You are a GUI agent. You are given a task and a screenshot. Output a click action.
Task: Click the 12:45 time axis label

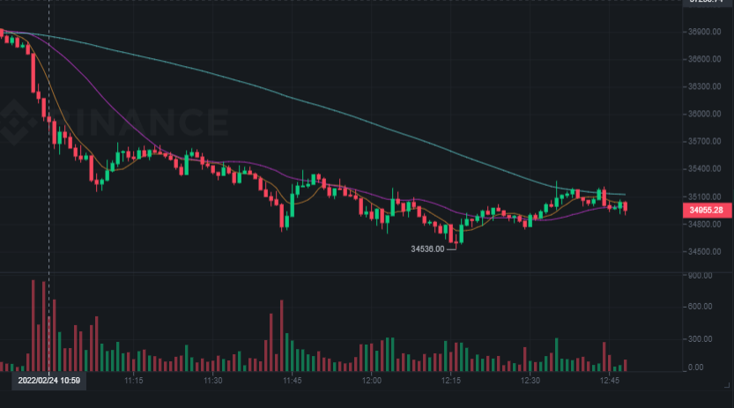click(609, 381)
